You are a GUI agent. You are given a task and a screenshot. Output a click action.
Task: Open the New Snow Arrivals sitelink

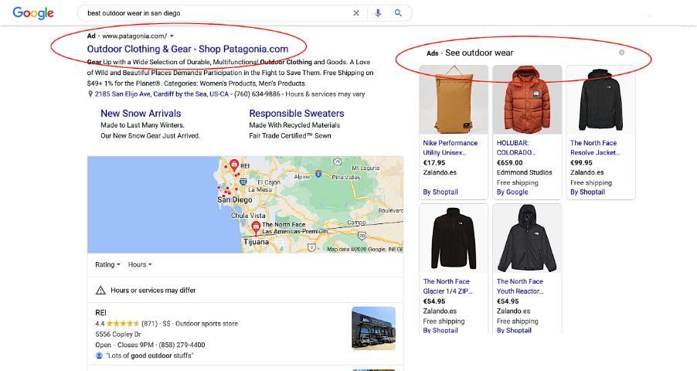point(141,114)
